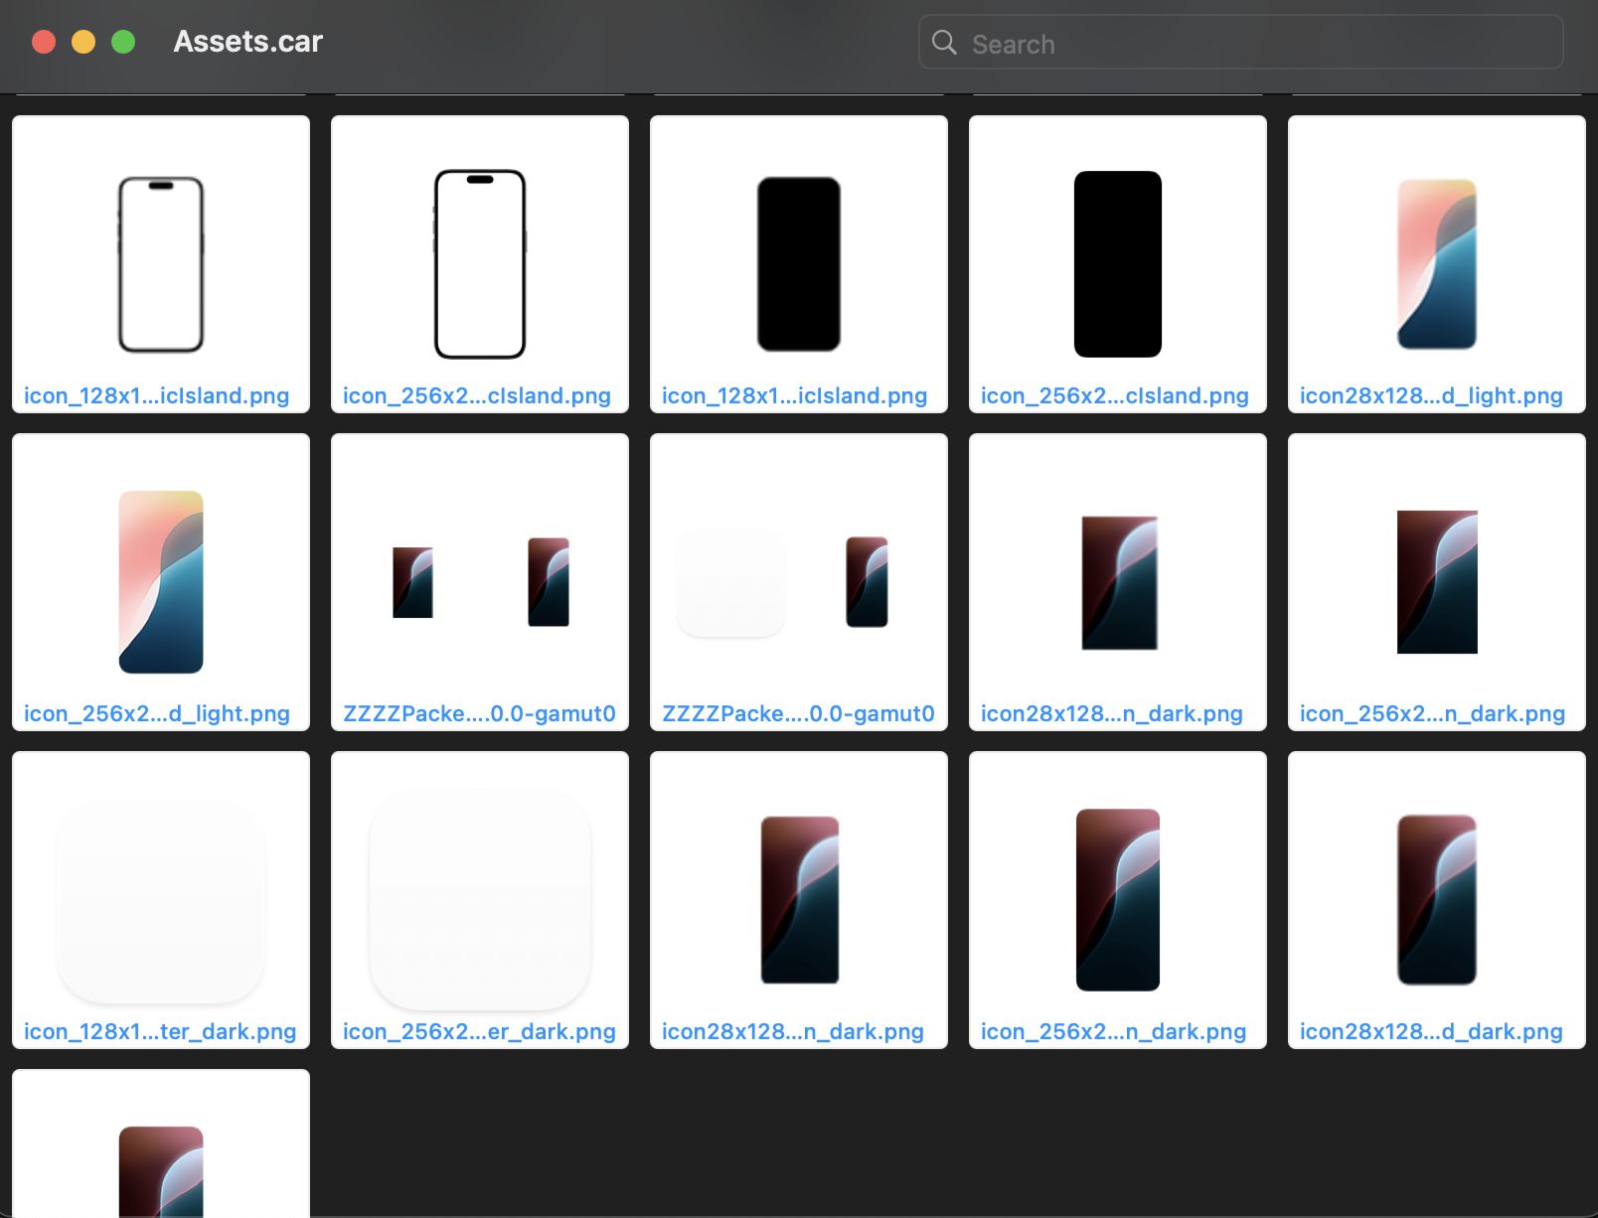Click icon_256x2...n_dark.png label under the square-cornered wallpaper

tap(1432, 713)
